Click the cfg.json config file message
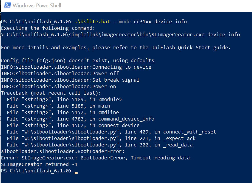252x183 pixels. coord(77,60)
